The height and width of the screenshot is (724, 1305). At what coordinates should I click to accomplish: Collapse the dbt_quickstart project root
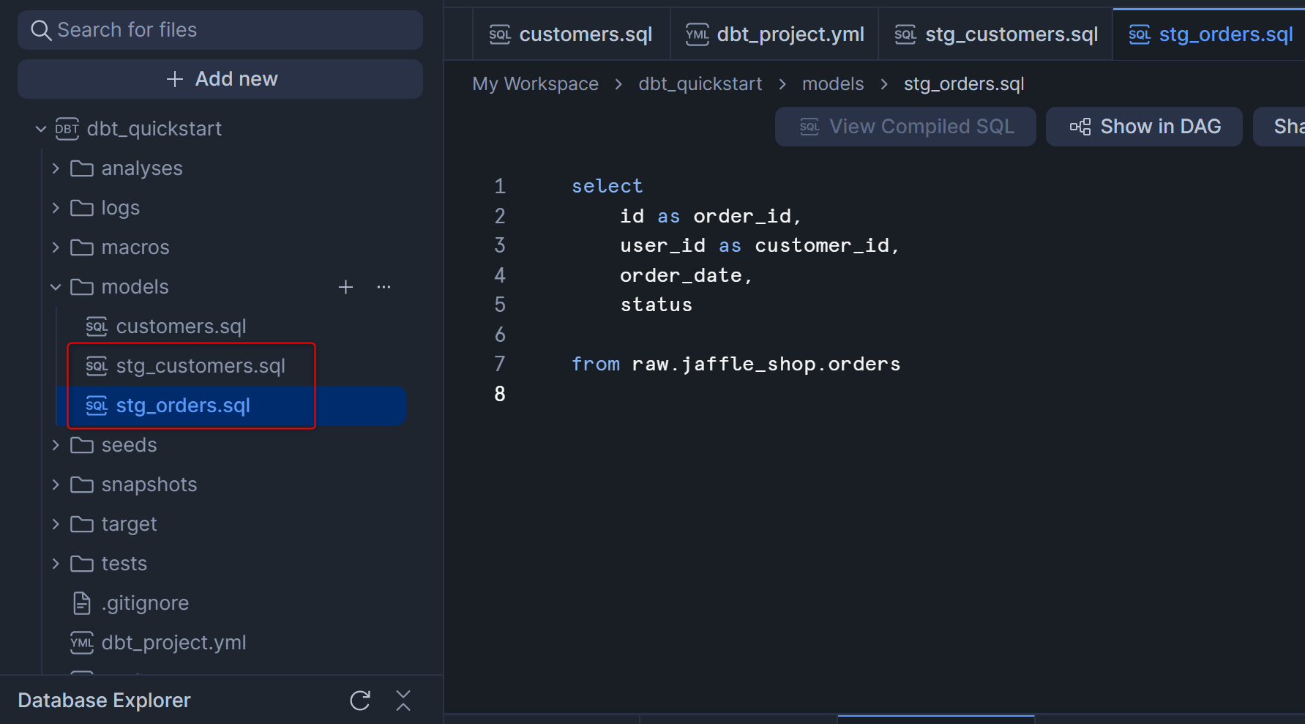pos(41,129)
